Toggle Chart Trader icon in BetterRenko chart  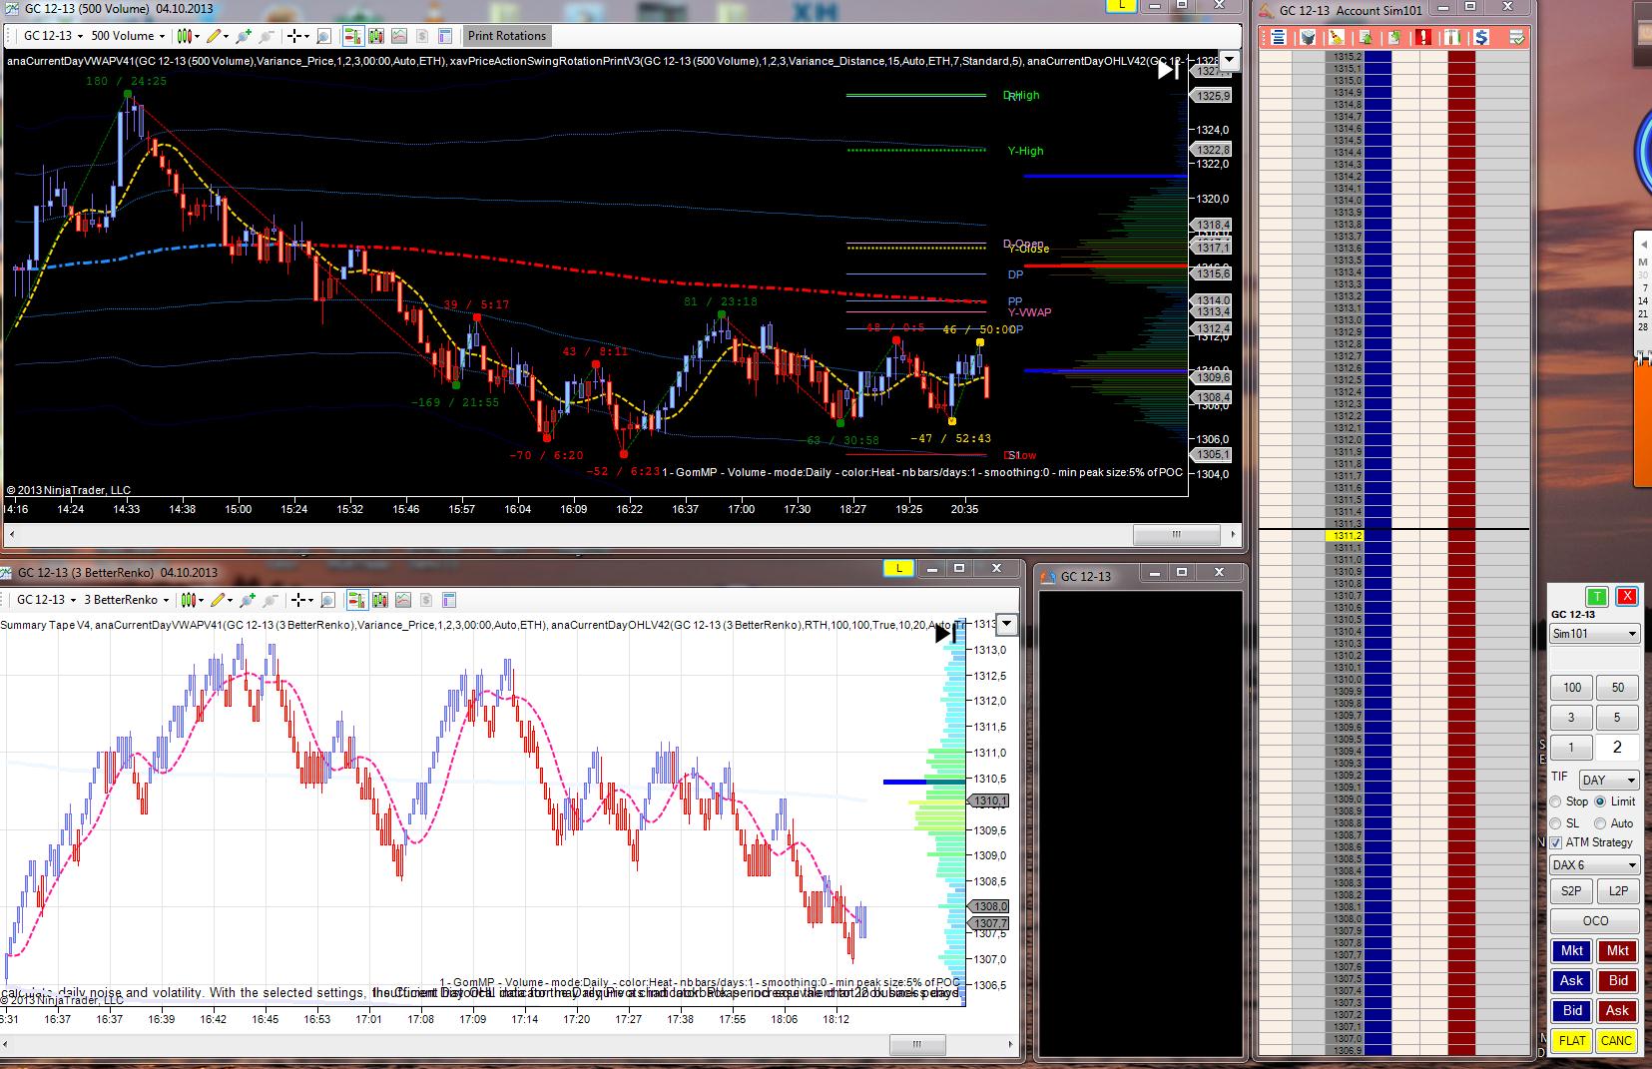(355, 600)
